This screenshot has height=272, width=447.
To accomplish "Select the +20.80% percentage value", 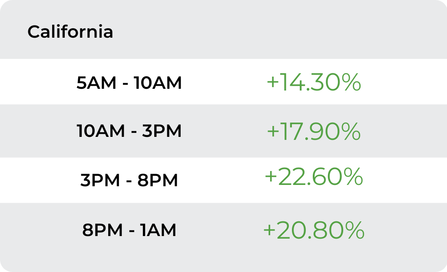I will pos(314,230).
